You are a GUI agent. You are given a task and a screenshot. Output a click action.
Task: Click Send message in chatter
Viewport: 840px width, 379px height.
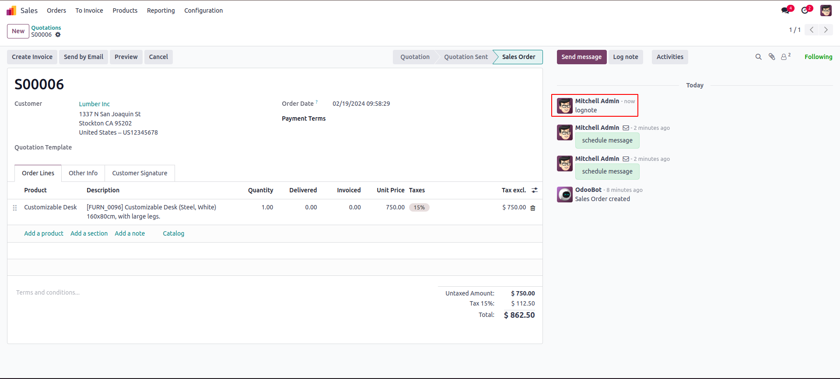pyautogui.click(x=581, y=57)
